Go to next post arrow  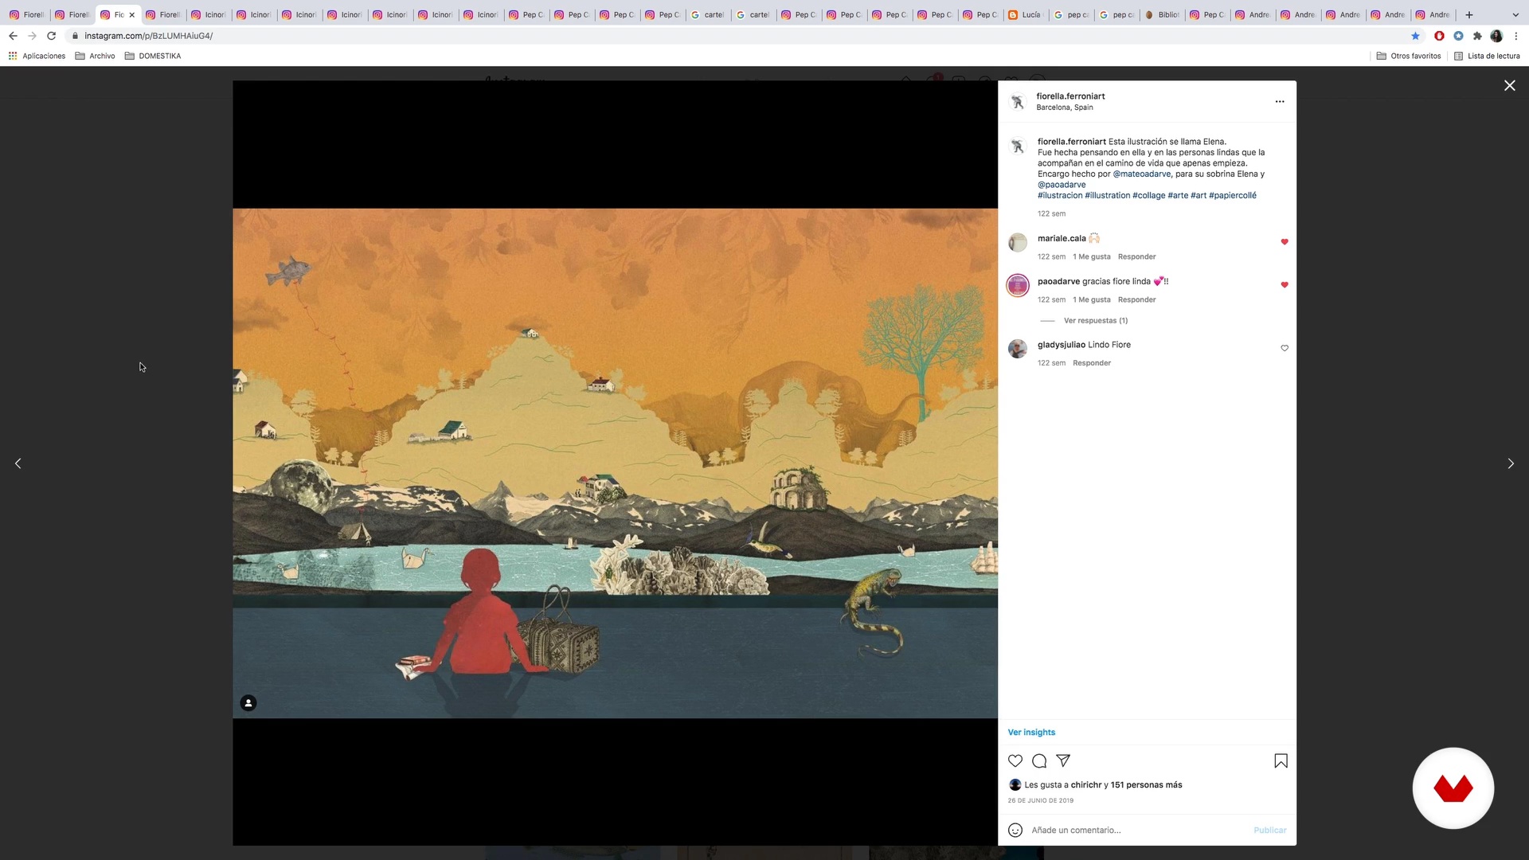click(1510, 463)
